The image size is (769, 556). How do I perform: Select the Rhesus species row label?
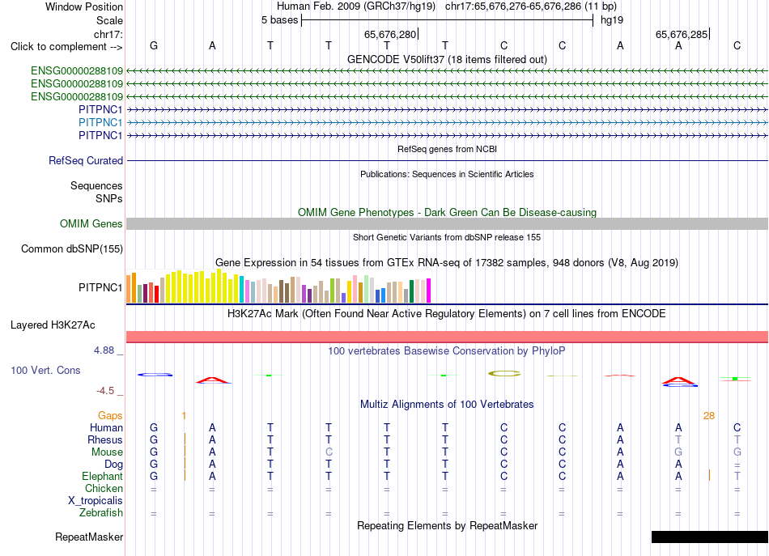coord(105,439)
